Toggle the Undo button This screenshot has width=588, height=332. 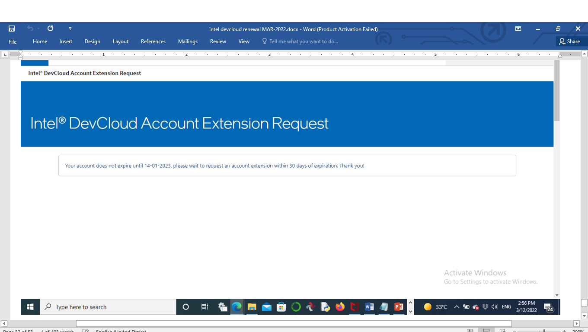point(29,29)
